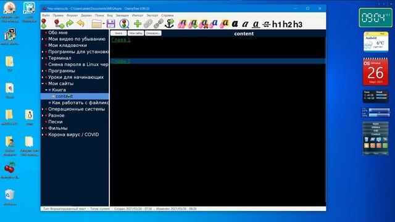Expand the Разное node
The width and height of the screenshot is (395, 222).
[43, 115]
